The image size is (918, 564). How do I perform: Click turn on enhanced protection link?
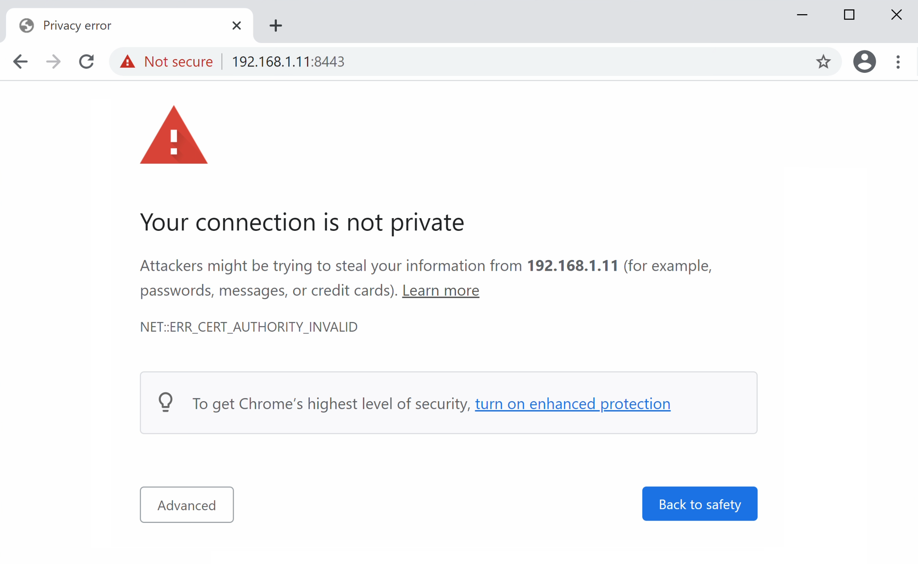[x=572, y=404]
